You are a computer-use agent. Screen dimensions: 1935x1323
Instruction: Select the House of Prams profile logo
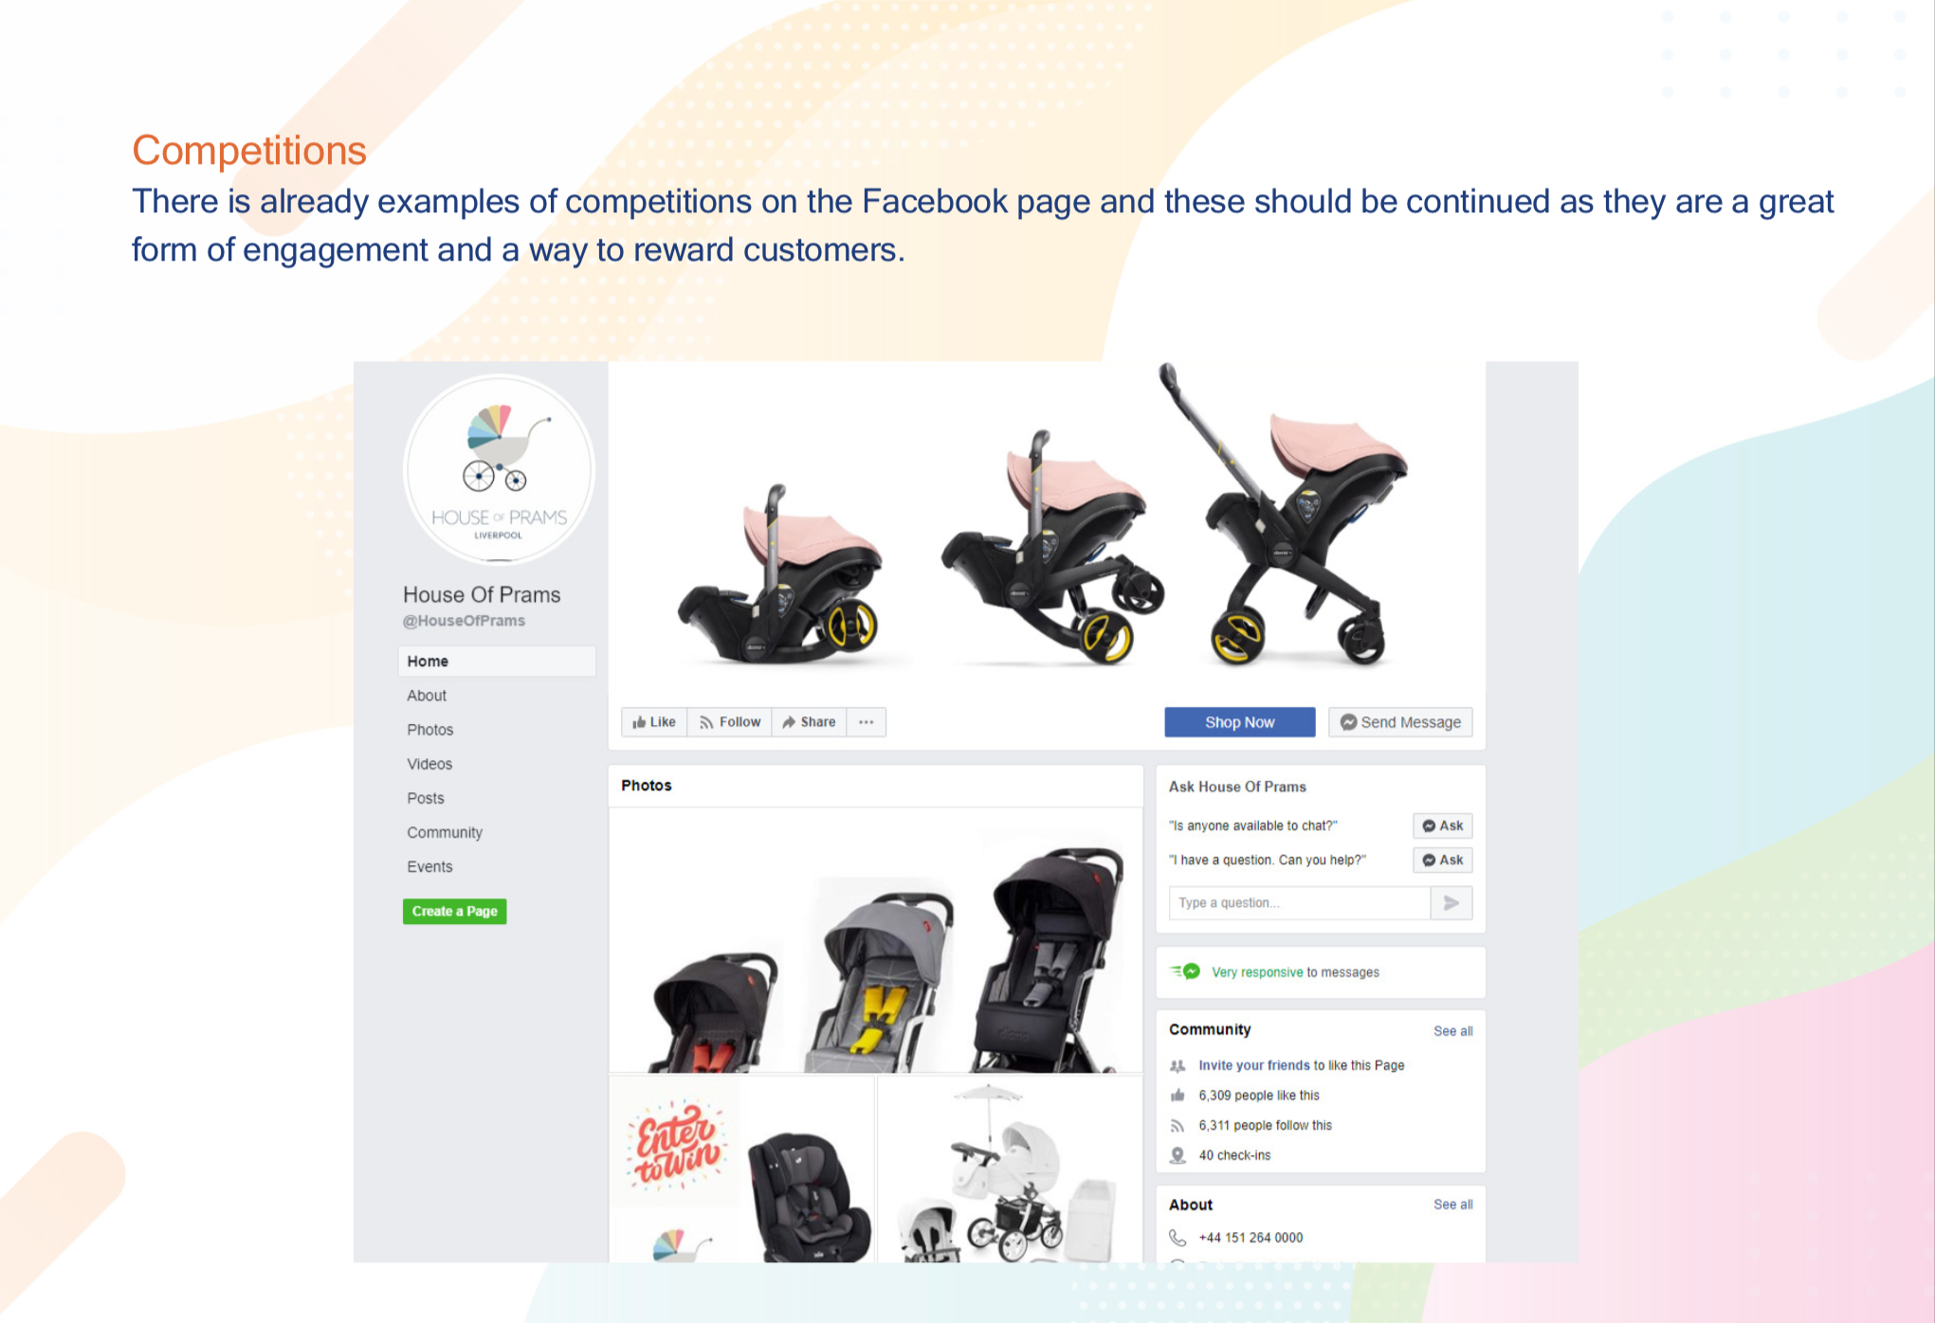(499, 470)
